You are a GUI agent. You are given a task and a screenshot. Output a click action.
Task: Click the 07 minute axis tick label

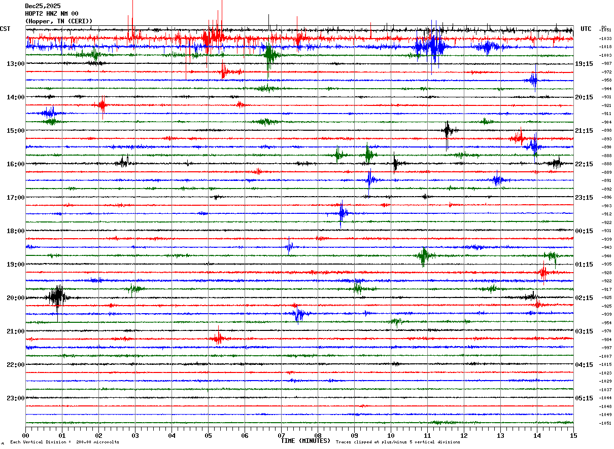click(x=281, y=435)
